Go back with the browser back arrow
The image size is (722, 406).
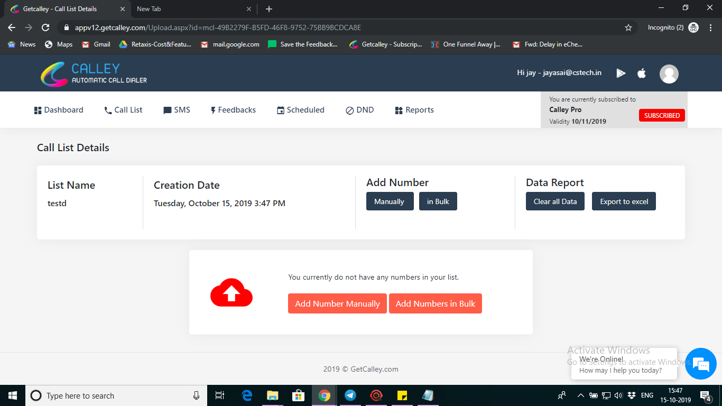pyautogui.click(x=12, y=27)
